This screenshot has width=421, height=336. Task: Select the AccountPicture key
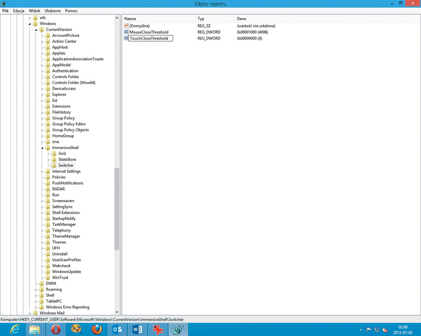tap(66, 35)
